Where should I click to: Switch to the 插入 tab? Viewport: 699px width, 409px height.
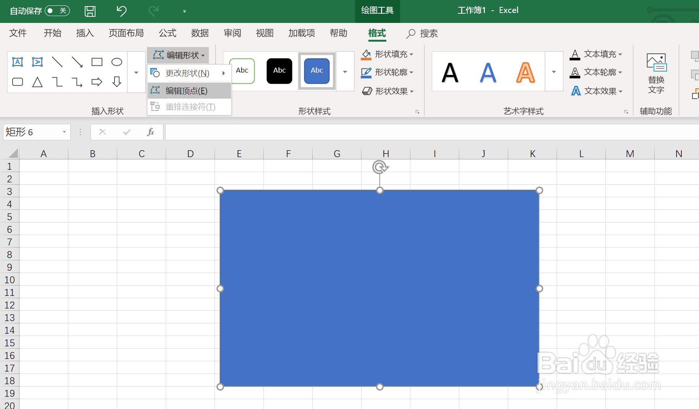coord(85,33)
